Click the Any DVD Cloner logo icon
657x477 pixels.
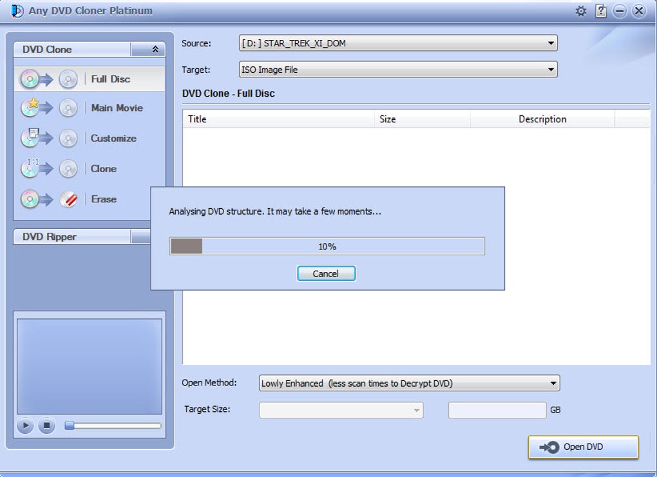[17, 11]
